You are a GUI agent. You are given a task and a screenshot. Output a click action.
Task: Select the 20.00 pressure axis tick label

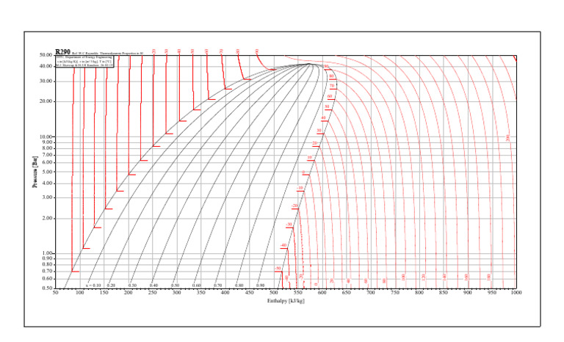46,101
